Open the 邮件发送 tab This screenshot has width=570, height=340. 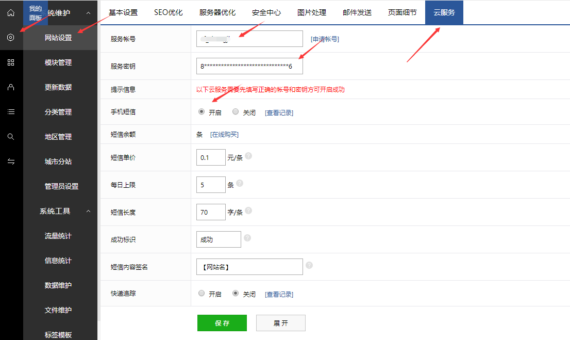point(357,12)
